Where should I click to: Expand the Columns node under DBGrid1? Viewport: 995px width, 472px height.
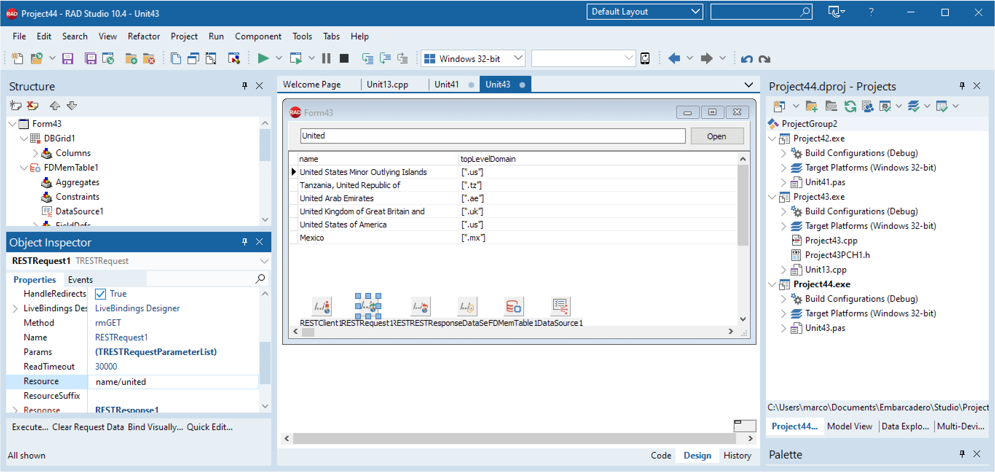pyautogui.click(x=35, y=153)
